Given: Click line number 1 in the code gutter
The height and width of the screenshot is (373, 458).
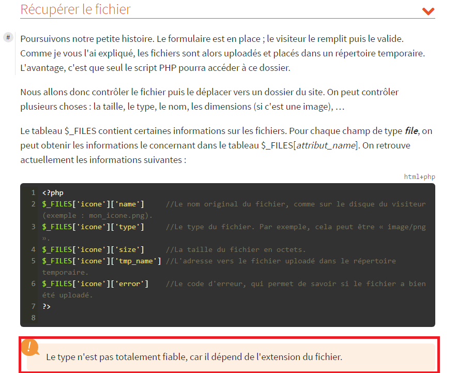Looking at the screenshot, I should pos(33,192).
